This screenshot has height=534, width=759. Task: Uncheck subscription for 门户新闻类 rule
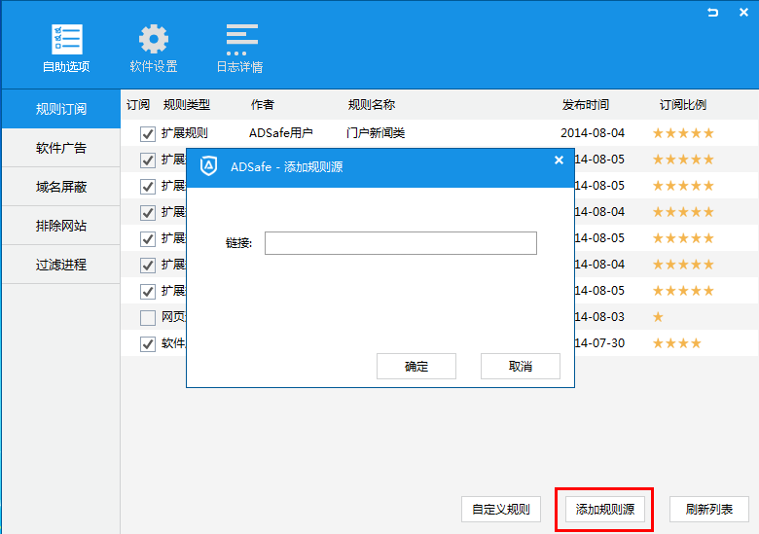148,133
